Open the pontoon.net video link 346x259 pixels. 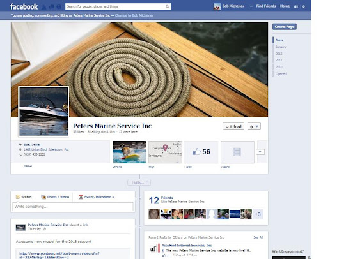(x=59, y=255)
